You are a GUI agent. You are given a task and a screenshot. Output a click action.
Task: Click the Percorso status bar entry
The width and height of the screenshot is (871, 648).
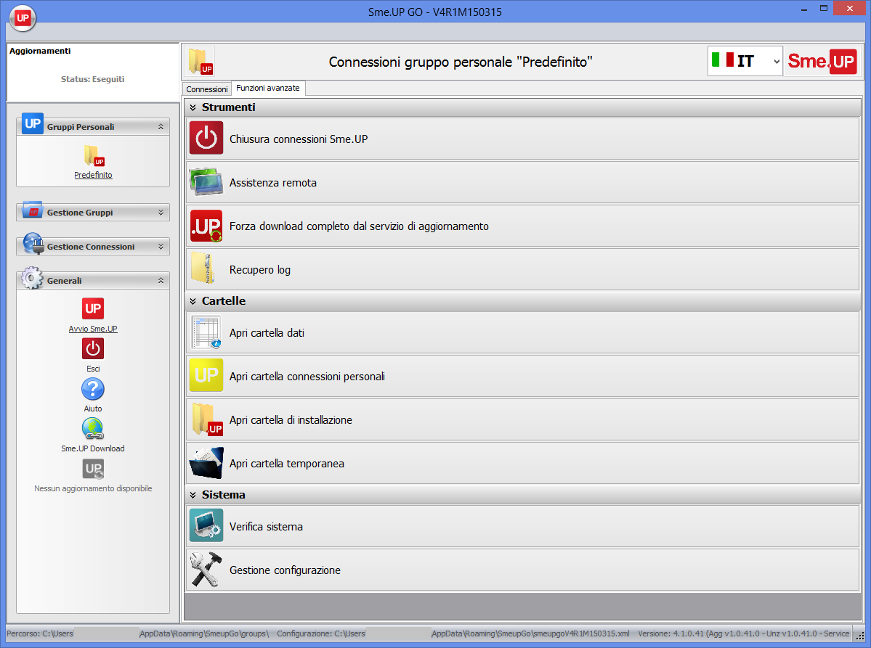coord(138,633)
